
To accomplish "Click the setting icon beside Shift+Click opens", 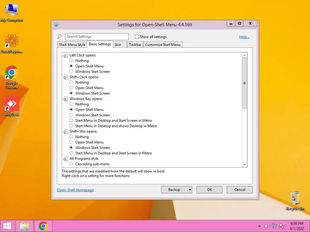I will (x=65, y=77).
